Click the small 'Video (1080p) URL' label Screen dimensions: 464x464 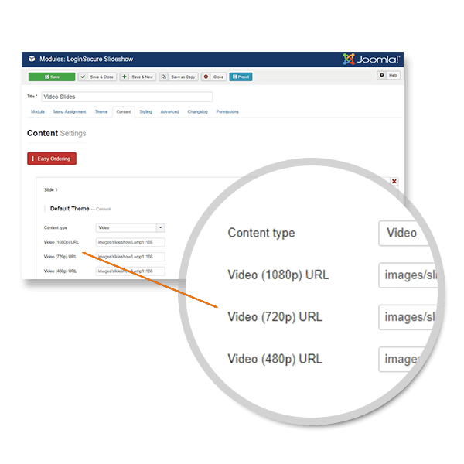pos(61,242)
